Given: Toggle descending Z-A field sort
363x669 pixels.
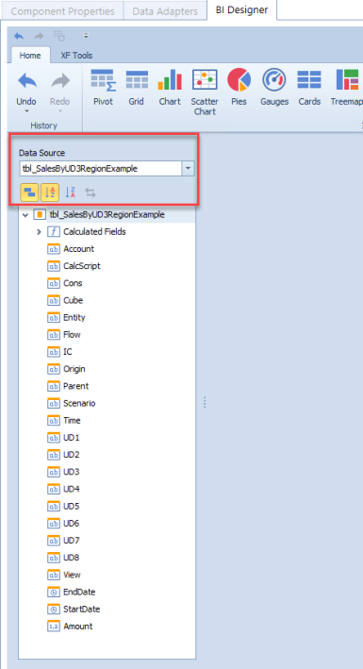Looking at the screenshot, I should [x=71, y=192].
